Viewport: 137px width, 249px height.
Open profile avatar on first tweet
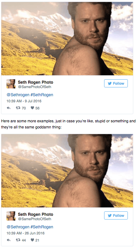(11, 84)
